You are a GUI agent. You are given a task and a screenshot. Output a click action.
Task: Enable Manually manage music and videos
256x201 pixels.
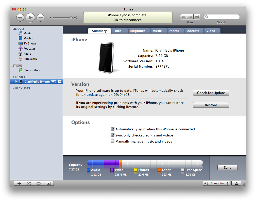[113, 141]
